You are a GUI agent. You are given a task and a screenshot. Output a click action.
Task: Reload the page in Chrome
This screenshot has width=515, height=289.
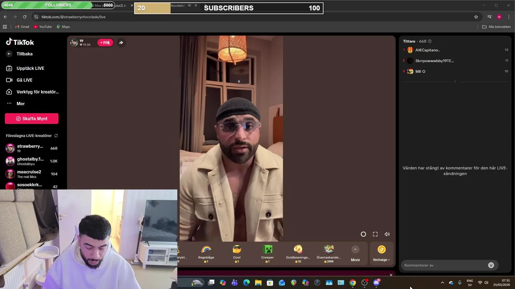click(25, 17)
